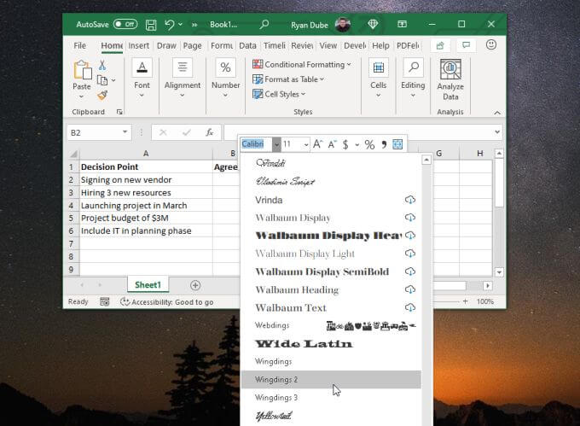Add a new sheet with plus icon
The image size is (580, 426).
[195, 285]
